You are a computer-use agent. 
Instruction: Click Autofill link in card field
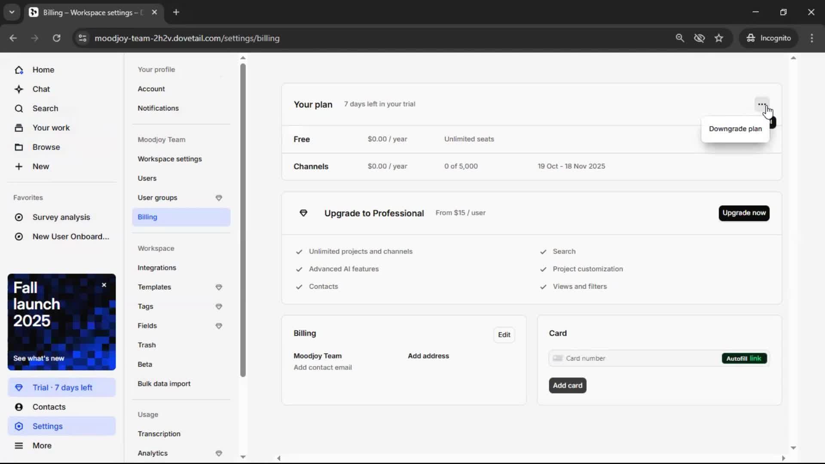(744, 358)
